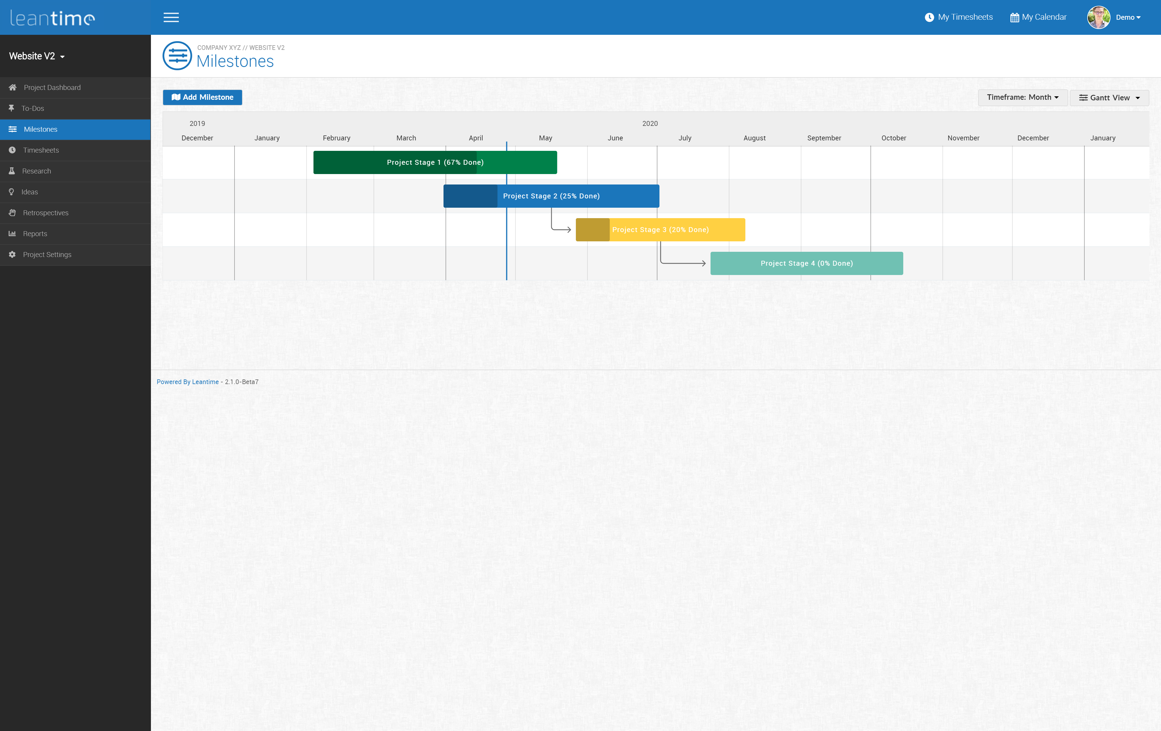Viewport: 1161px width, 731px height.
Task: Follow the Powered By Leantime link
Action: coord(188,382)
